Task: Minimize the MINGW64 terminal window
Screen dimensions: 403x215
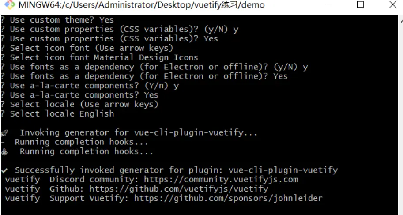Action: click(328, 4)
